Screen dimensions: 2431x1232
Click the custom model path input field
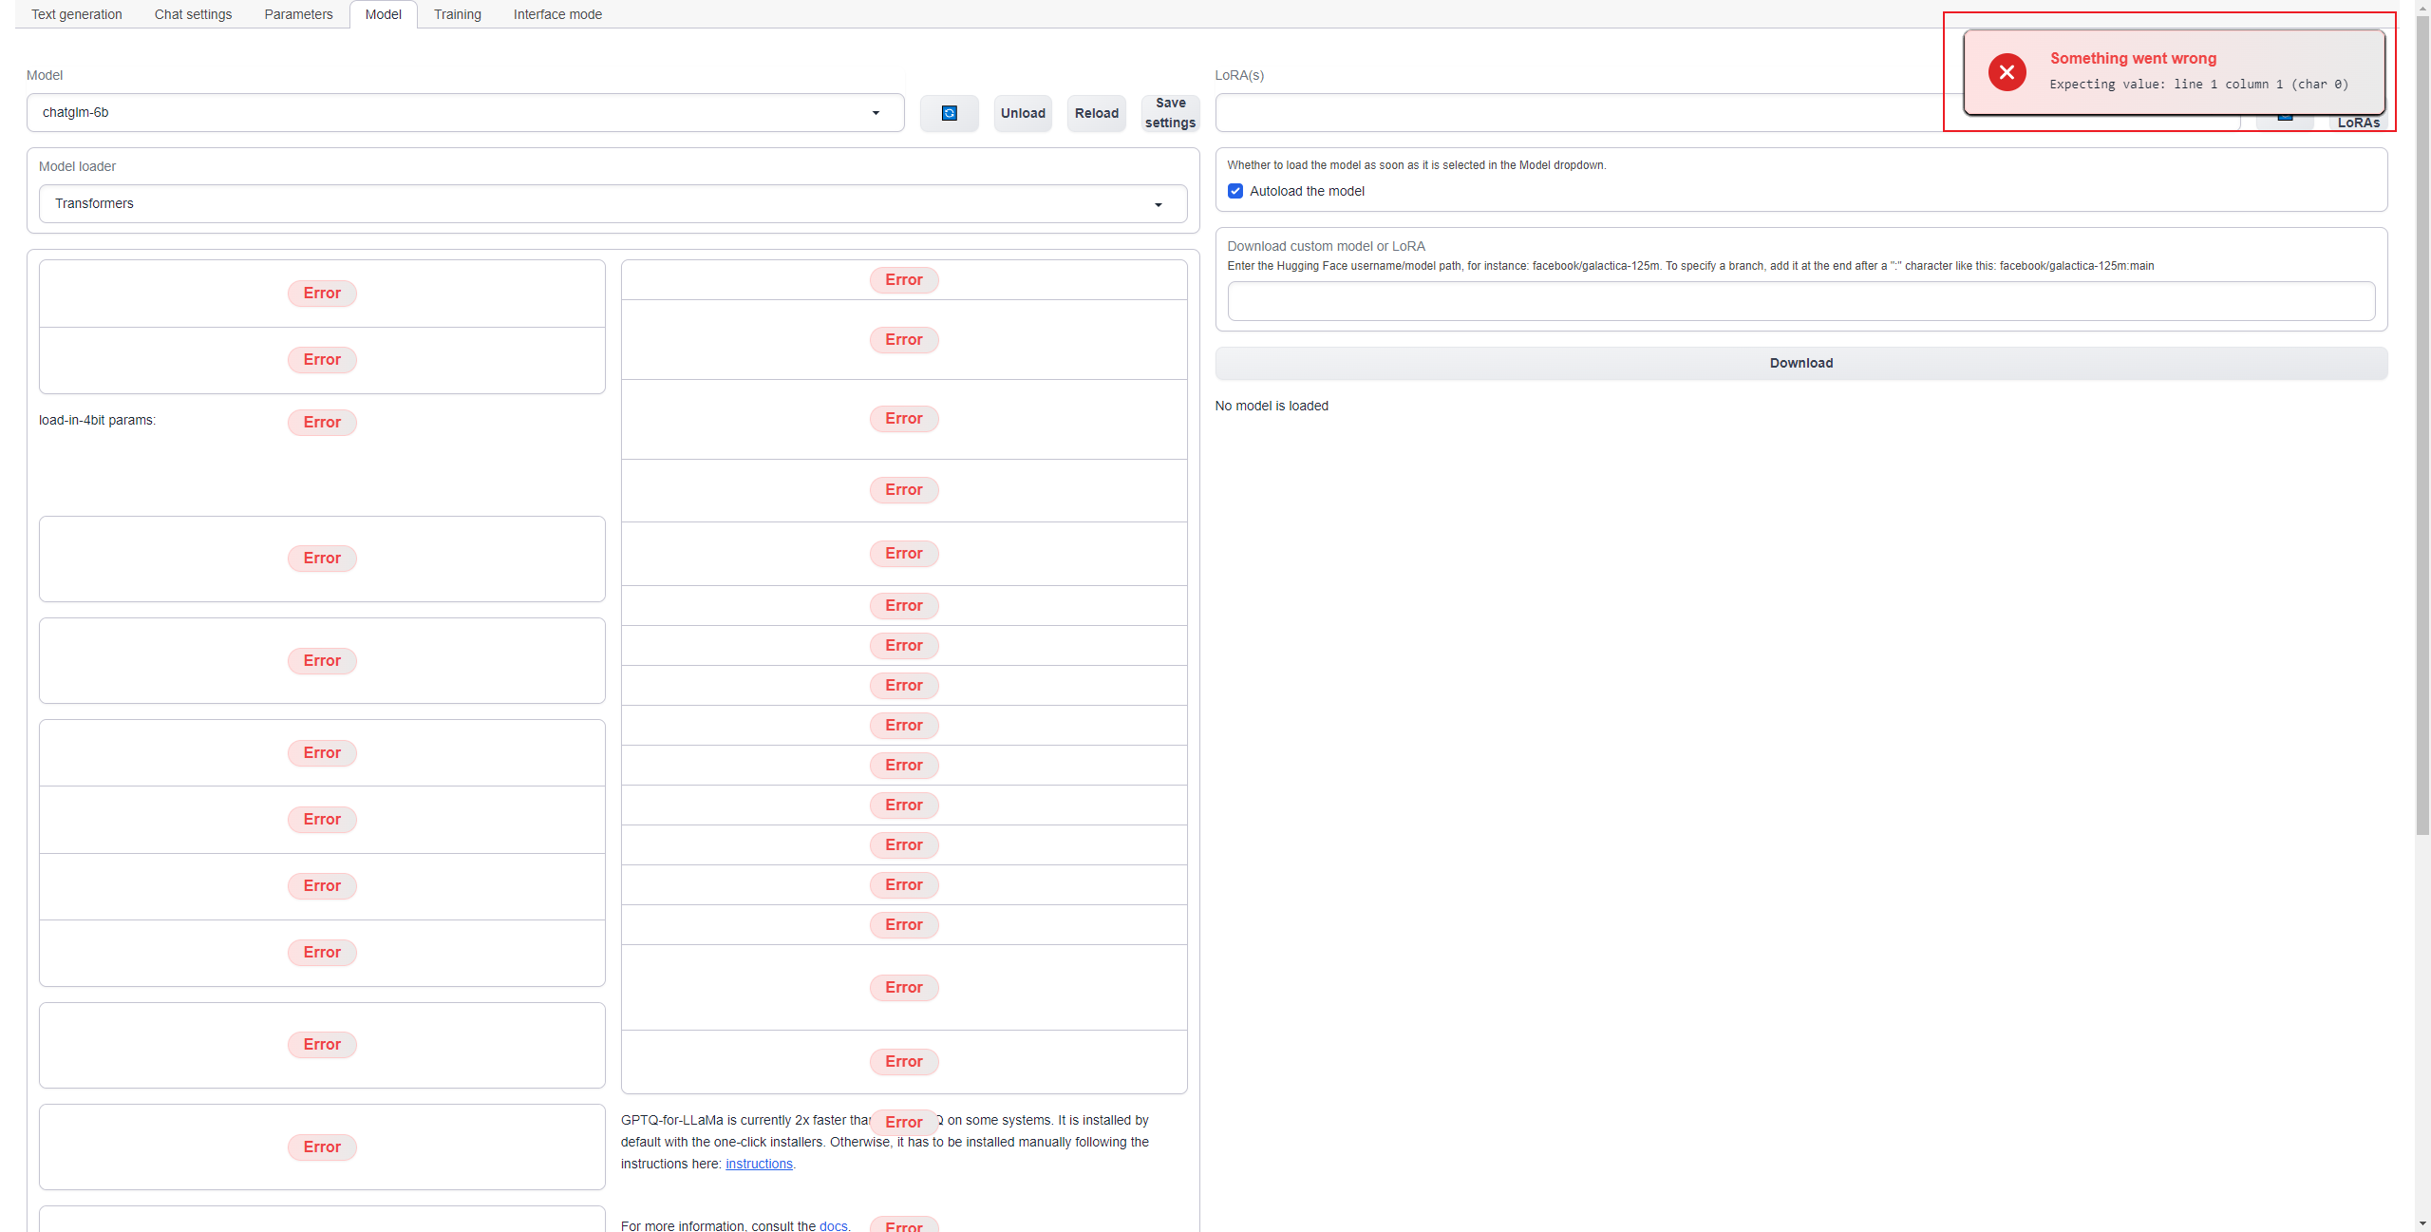click(1800, 301)
